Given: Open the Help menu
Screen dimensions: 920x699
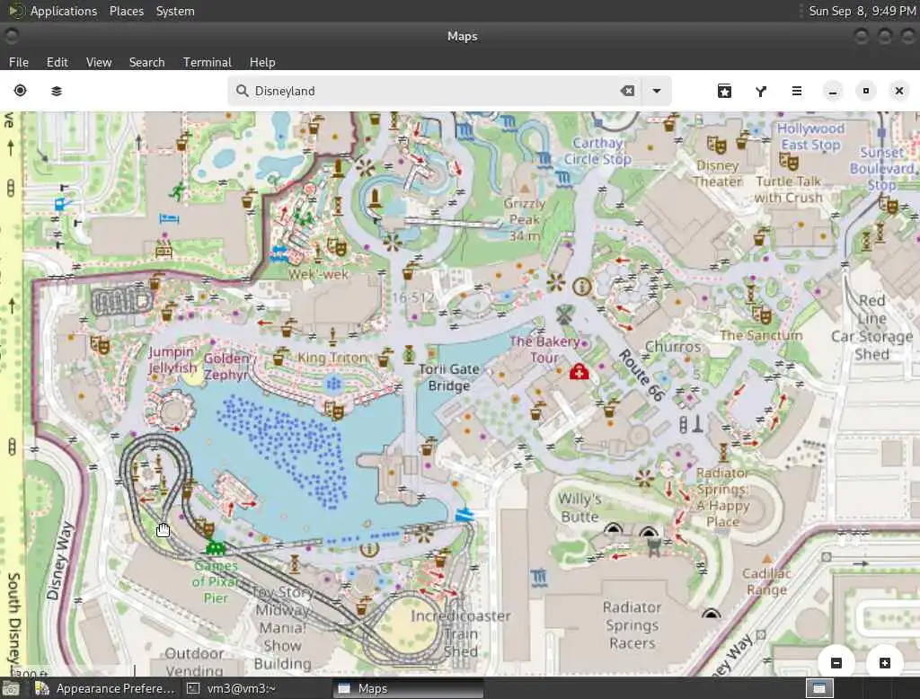Looking at the screenshot, I should [x=262, y=62].
